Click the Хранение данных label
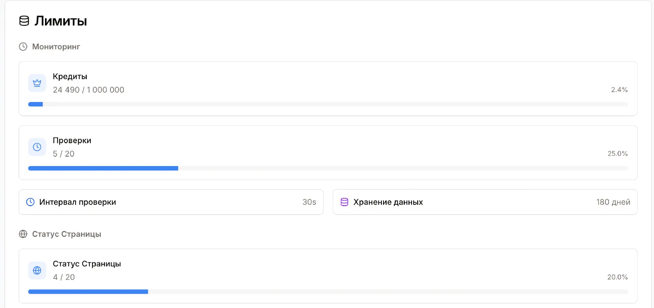 coord(388,202)
